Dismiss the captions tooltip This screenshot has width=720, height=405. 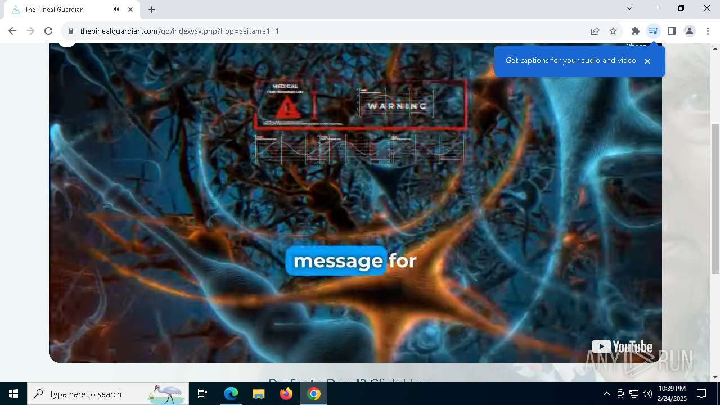pos(647,61)
